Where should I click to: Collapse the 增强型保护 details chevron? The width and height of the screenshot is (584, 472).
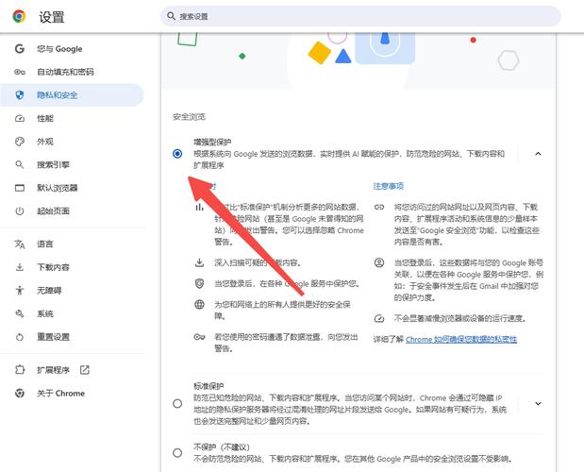538,154
